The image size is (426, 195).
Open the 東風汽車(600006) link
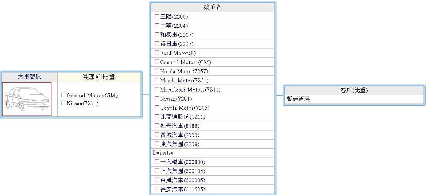coord(183,180)
